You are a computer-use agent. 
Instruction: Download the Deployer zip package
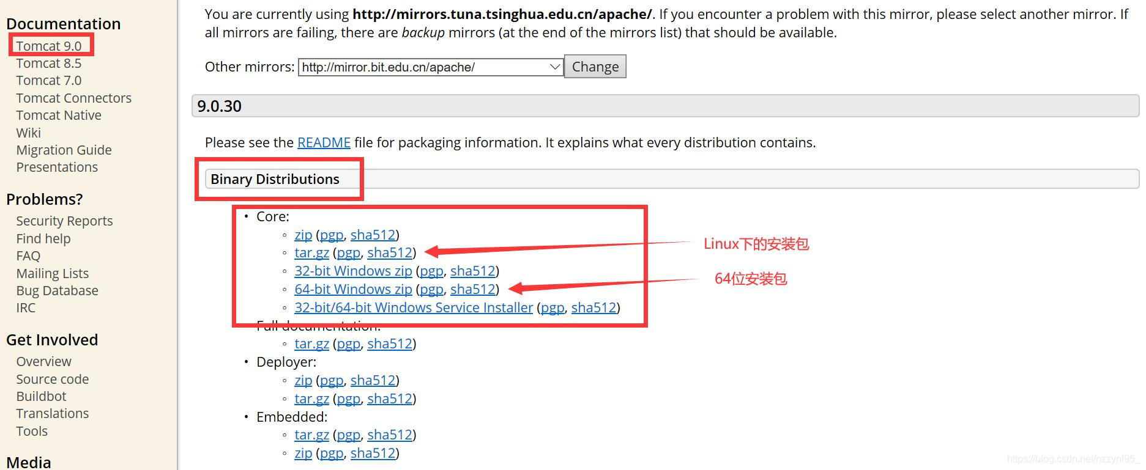tap(303, 380)
